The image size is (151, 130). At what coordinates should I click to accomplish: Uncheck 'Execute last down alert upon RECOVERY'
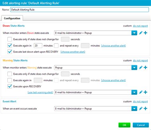point(10,52)
